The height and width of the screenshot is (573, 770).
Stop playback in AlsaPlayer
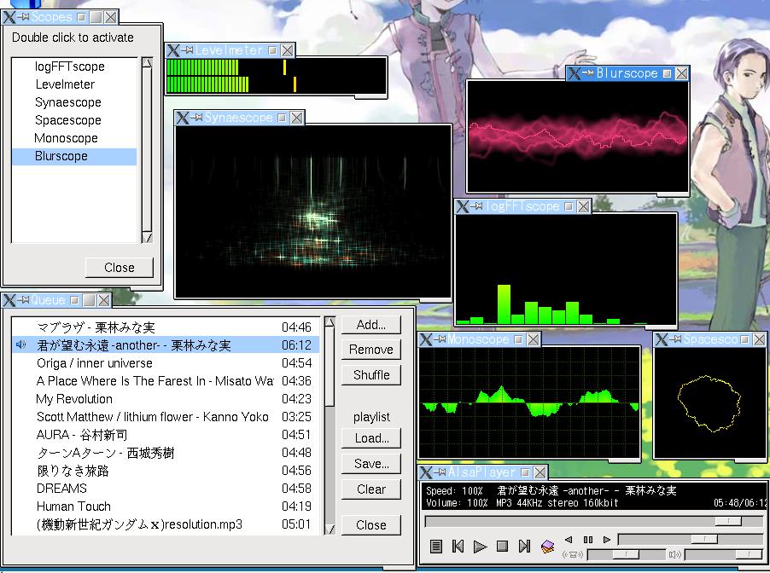(502, 546)
